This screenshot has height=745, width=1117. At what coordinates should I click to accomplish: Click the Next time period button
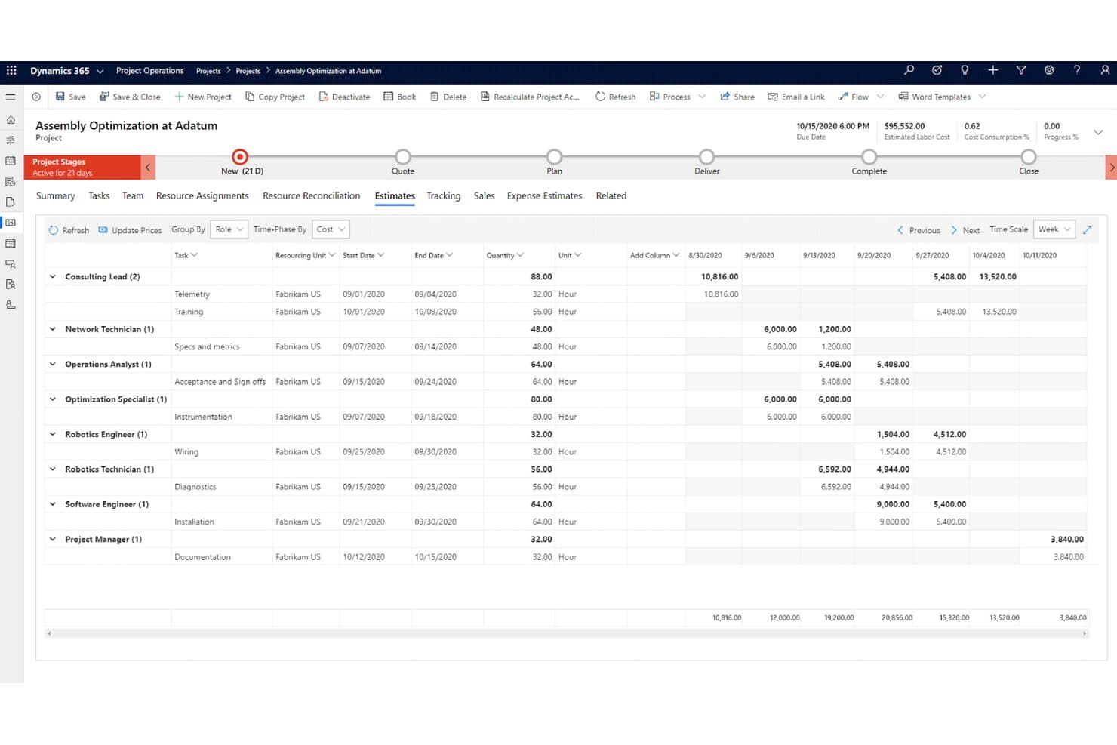965,230
